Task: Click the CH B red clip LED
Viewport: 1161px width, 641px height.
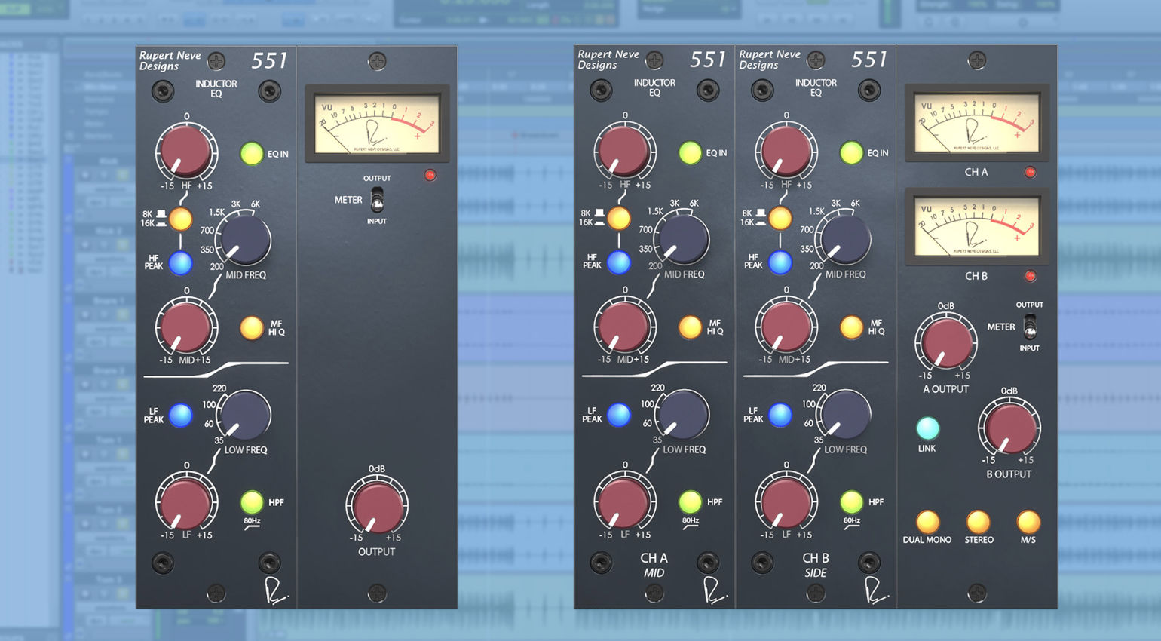Action: (x=1030, y=276)
